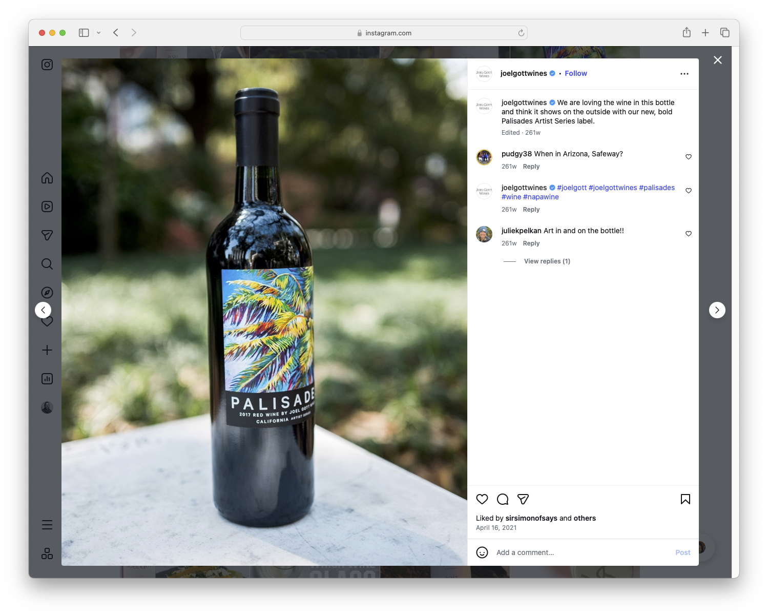Image resolution: width=768 pixels, height=616 pixels.
Task: Open the Instagram home feed
Action: click(47, 178)
